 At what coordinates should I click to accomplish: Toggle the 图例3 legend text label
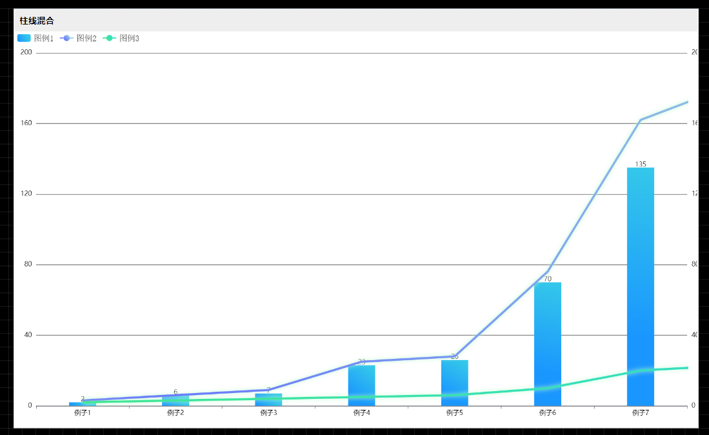129,38
